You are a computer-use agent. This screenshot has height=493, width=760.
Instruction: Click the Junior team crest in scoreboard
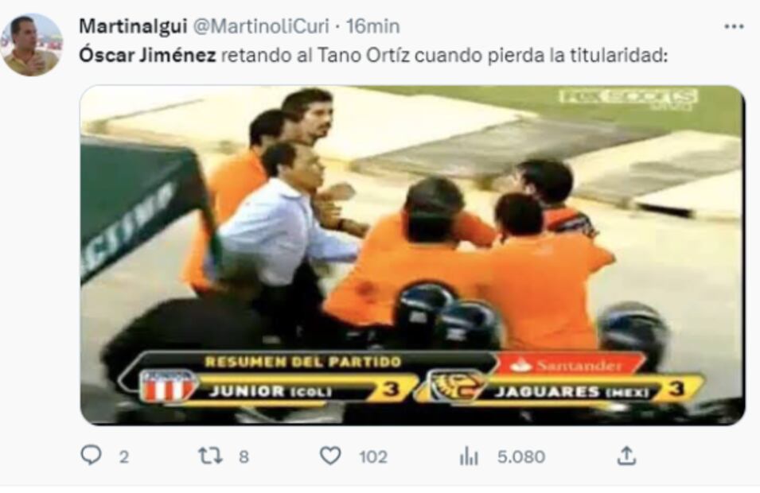coord(168,386)
